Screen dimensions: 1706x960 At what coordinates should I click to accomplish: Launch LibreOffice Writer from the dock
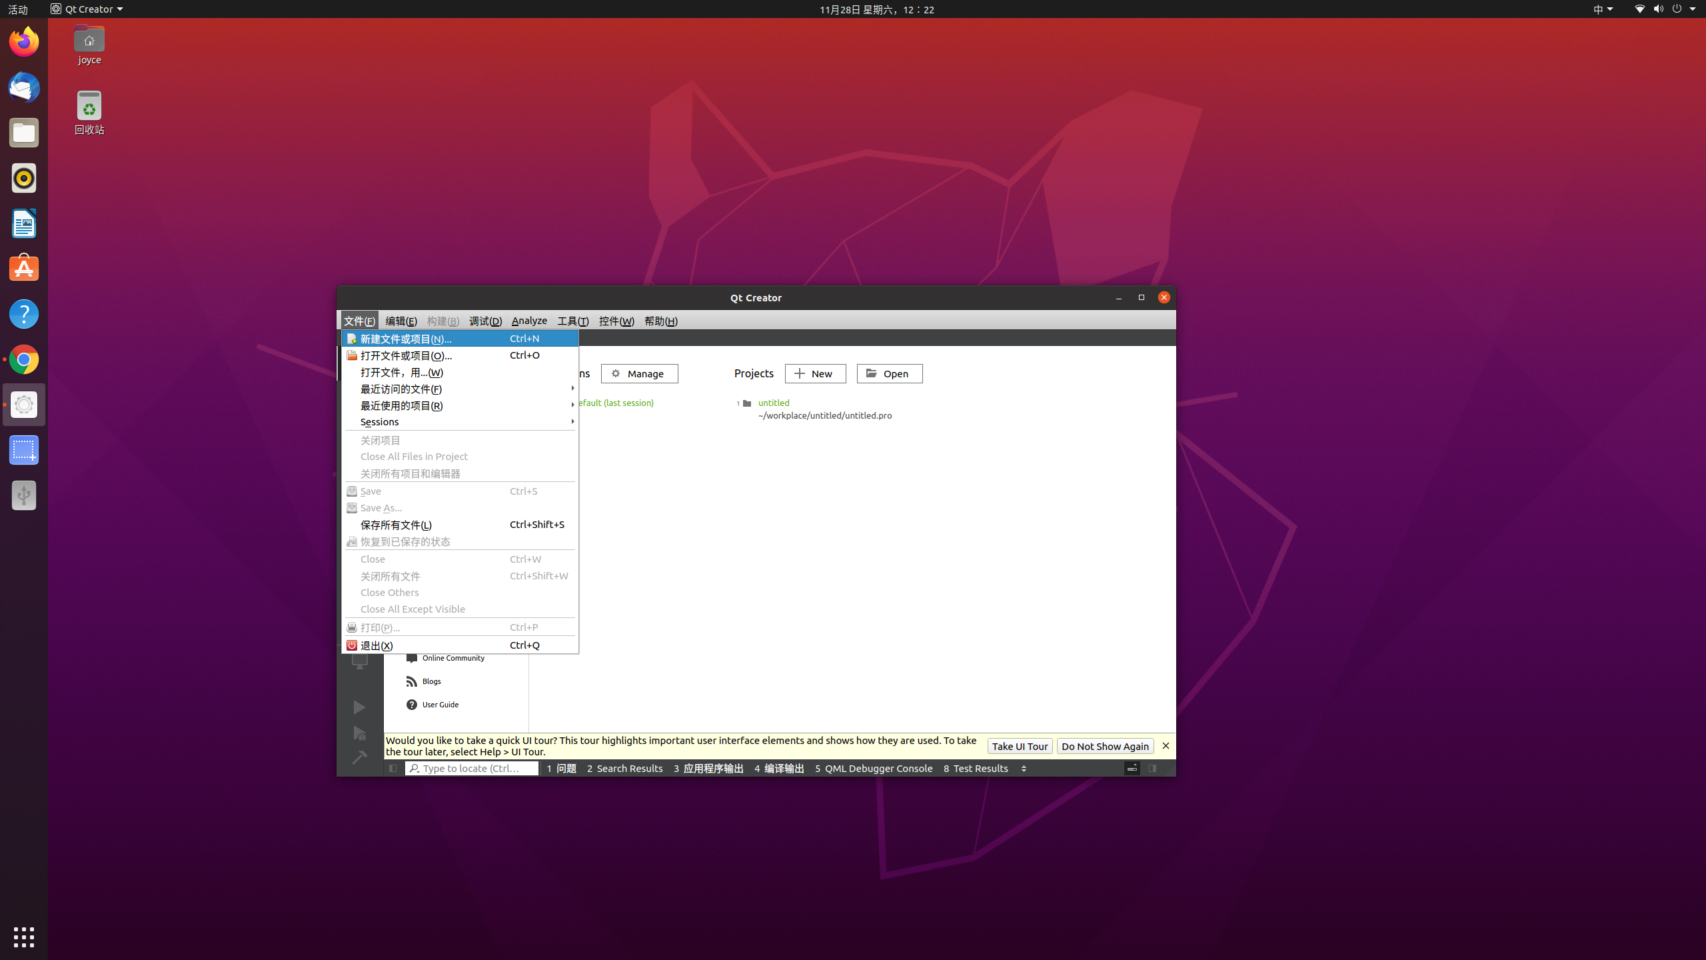click(24, 223)
